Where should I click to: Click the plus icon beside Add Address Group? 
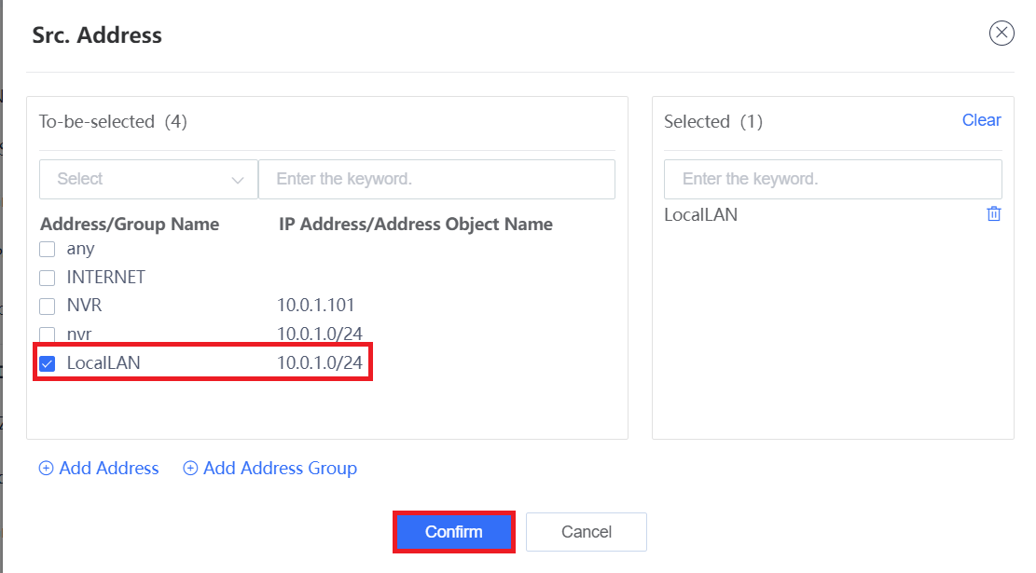[x=190, y=468]
